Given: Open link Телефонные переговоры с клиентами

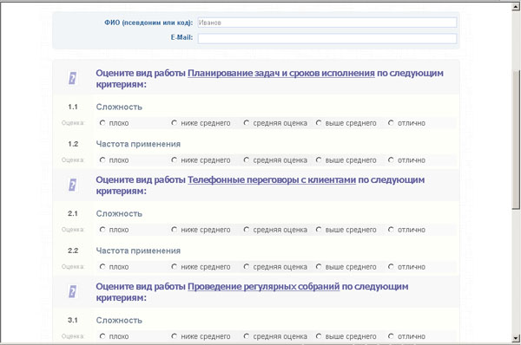Looking at the screenshot, I should click(x=272, y=179).
